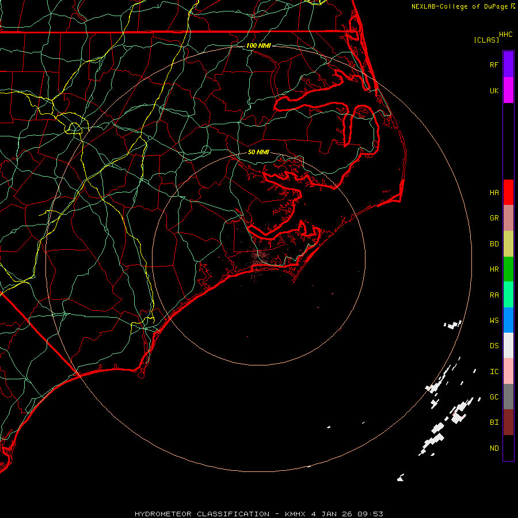Click the DS white legend swatch
Viewport: 518px width, 518px height.
(508, 345)
